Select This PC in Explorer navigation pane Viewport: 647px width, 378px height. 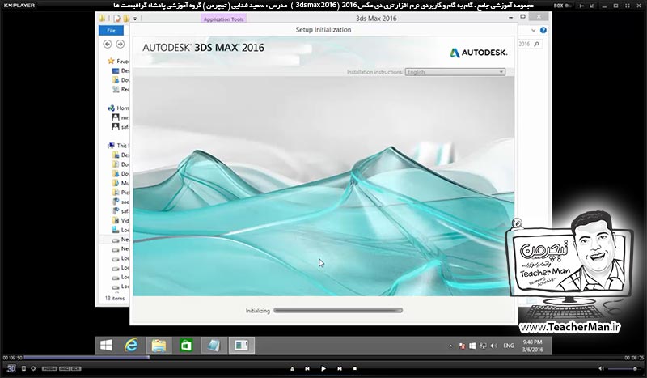pyautogui.click(x=118, y=146)
